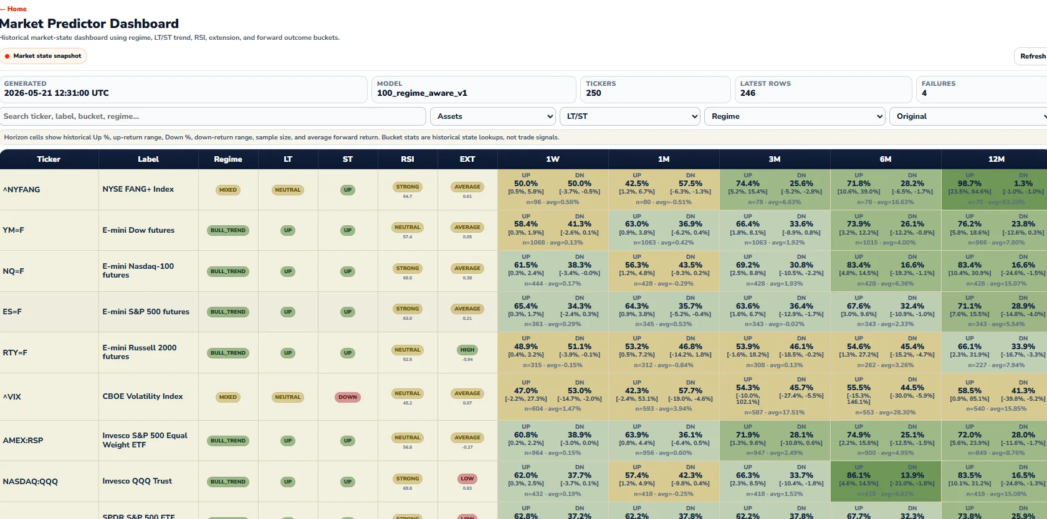1047x519 pixels.
Task: Select the ^NYFANG ticker cell
Action: (x=49, y=190)
